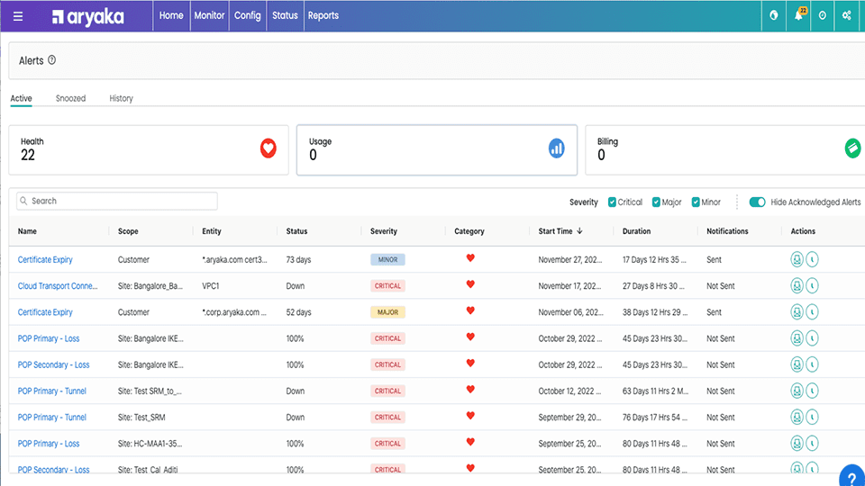865x486 pixels.
Task: Click the magnifier icon in the search box
Action: (23, 201)
